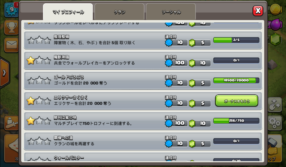Image resolution: width=286 pixels, height=167 pixels.
Task: Click the hand swap layout icon
Action: 275,104
